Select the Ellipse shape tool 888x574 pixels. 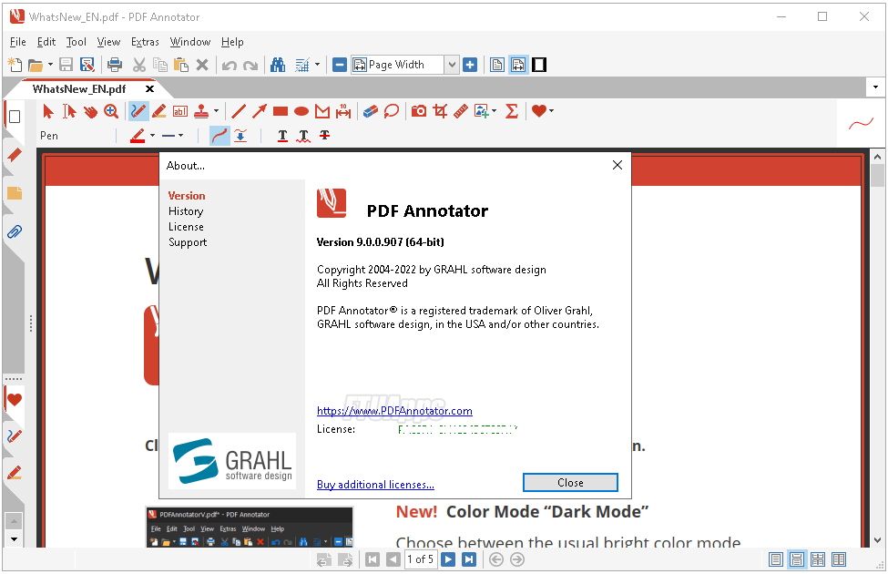pos(301,111)
